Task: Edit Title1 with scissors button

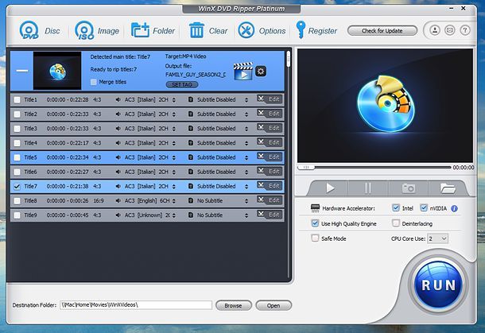Action: point(270,99)
